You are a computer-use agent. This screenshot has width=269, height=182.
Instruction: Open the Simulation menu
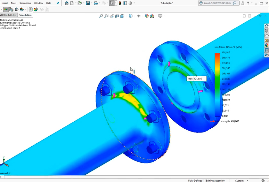tap(25, 3)
